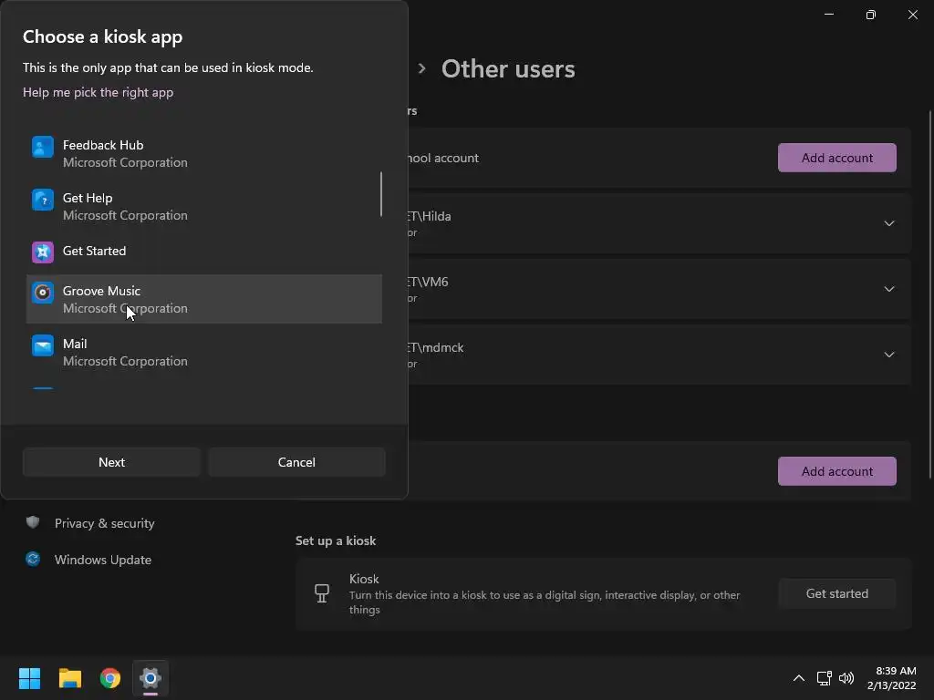Image resolution: width=934 pixels, height=700 pixels.
Task: Click the Privacy & security shield icon
Action: 33,522
